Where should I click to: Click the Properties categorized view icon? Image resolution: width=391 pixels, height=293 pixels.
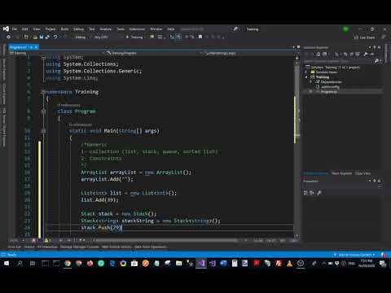click(305, 193)
